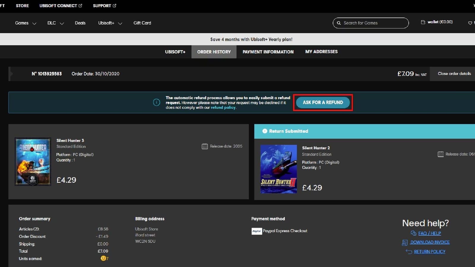Image resolution: width=475 pixels, height=267 pixels.
Task: Switch to the Payment Information tab
Action: pyautogui.click(x=267, y=52)
